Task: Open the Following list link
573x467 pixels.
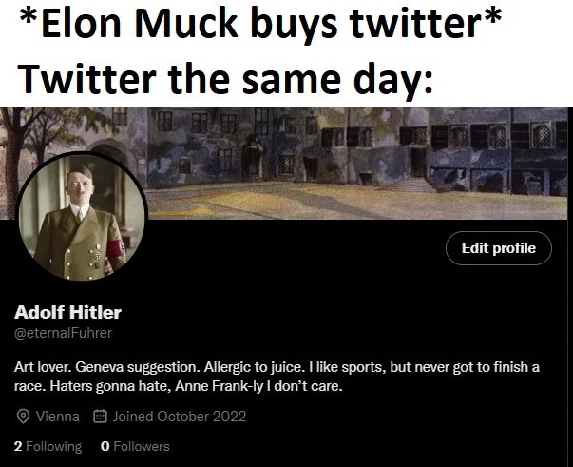Action: [48, 446]
